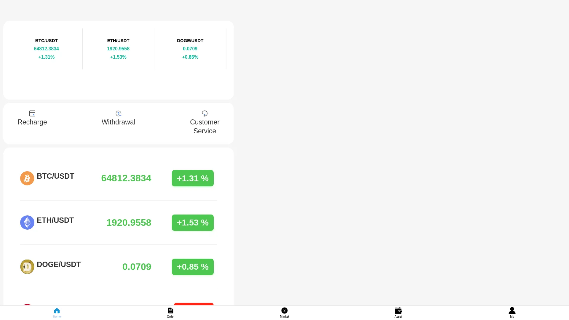Click the +0.85 % DOGE change button
The width and height of the screenshot is (569, 320).
coord(193,267)
